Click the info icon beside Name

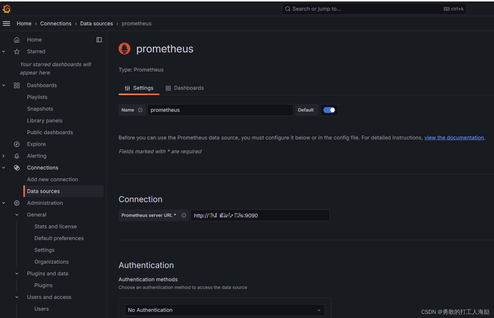[x=140, y=110]
